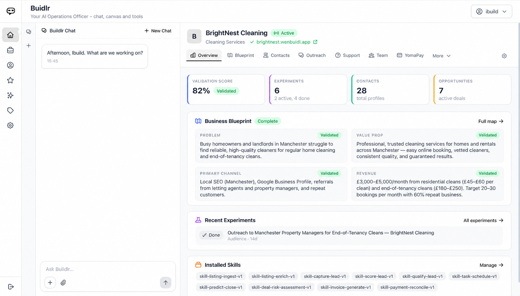Image resolution: width=520 pixels, height=296 pixels.
Task: Open the Outreach to Manchester Property Managers experiment
Action: (x=349, y=235)
